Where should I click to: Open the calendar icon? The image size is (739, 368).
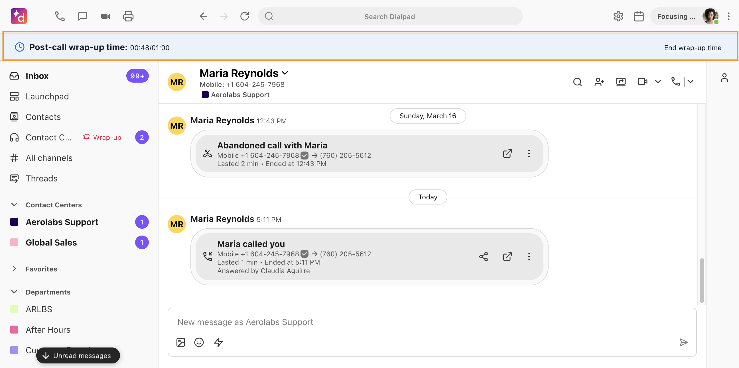(639, 16)
